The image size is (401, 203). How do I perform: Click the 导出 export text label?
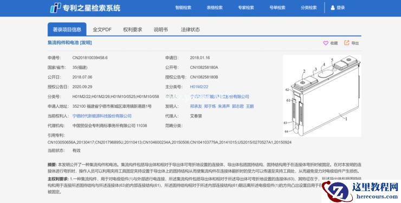(x=355, y=43)
